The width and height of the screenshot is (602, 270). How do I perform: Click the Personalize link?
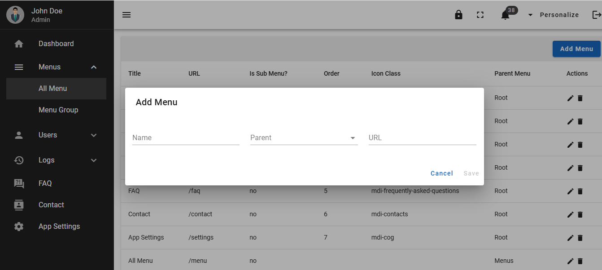tap(559, 14)
